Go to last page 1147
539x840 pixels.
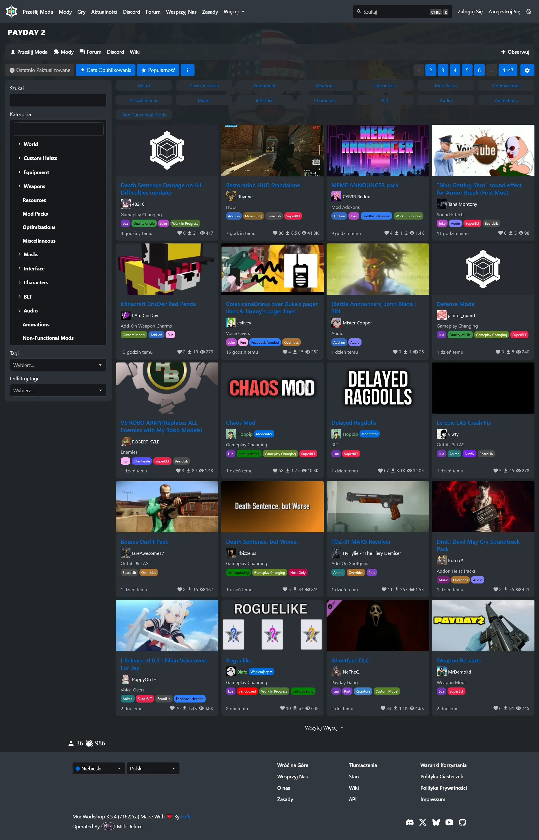508,70
